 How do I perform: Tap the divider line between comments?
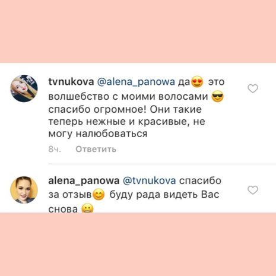162,164
